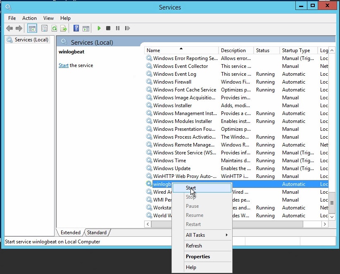The height and width of the screenshot is (274, 340).
Task: Click the gear icon of Windows Firewall
Action: click(149, 82)
